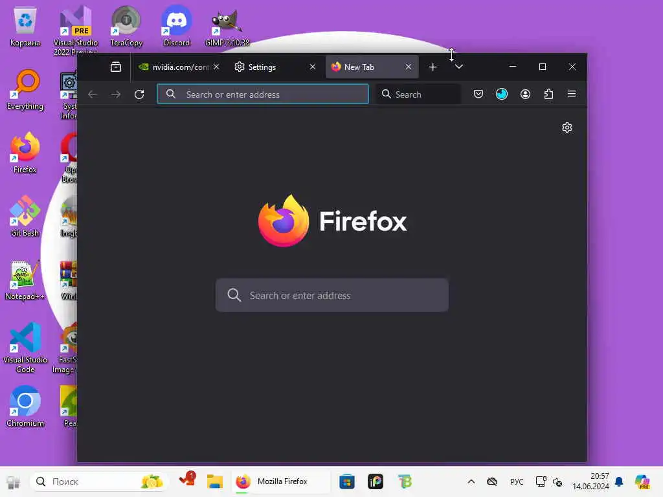Close the New Tab tab
The height and width of the screenshot is (497, 663).
[409, 67]
